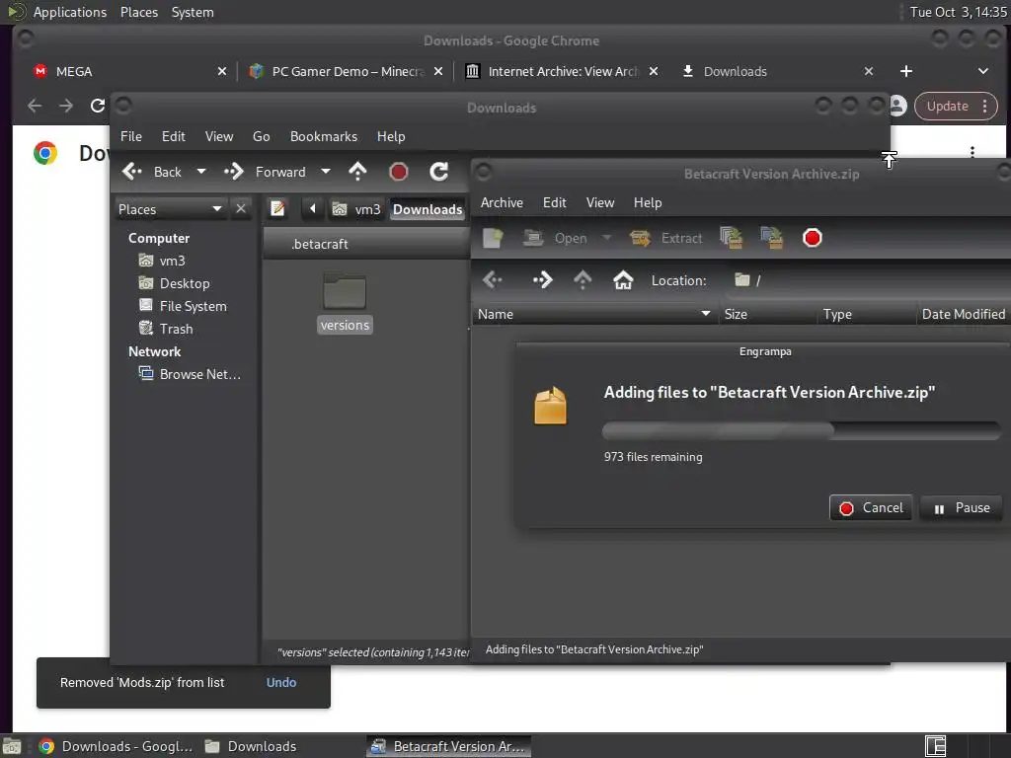Click Extract button in Engrampa toolbar
This screenshot has width=1011, height=758.
click(666, 238)
